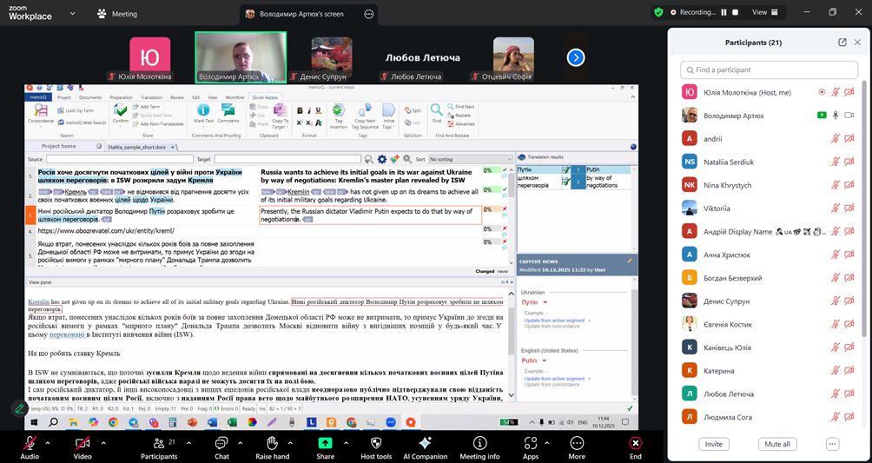872x463 pixels.
Task: Open Meeting info in the toolbar
Action: tap(479, 445)
